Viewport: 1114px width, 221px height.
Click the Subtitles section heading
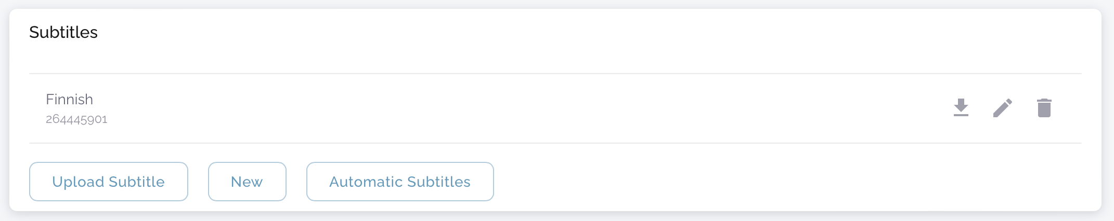pos(63,32)
